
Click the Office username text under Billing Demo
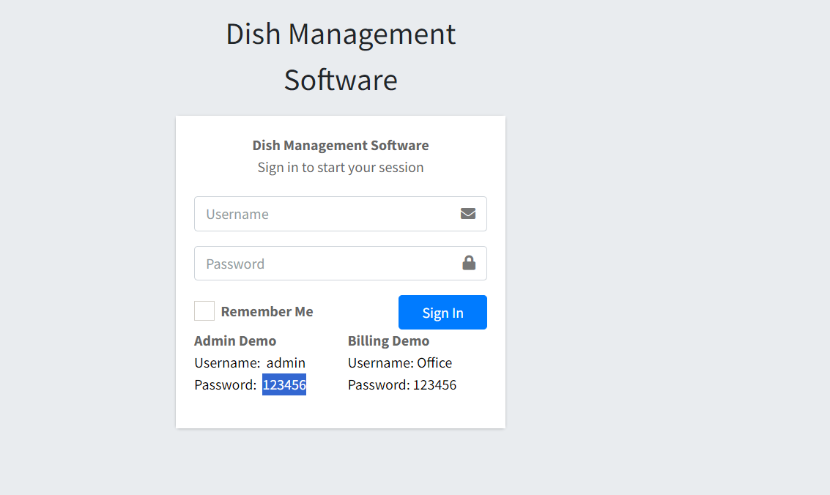(438, 362)
